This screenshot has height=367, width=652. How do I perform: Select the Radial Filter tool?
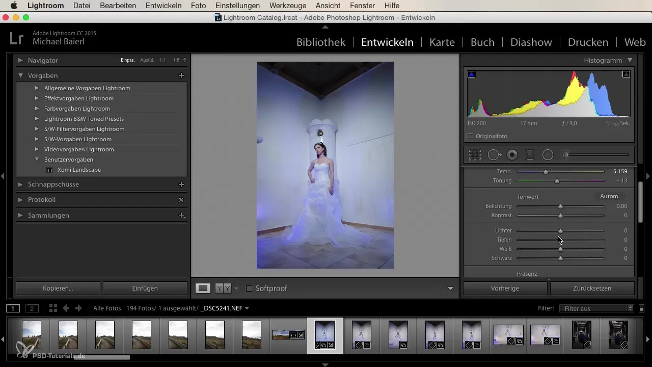[x=548, y=155]
